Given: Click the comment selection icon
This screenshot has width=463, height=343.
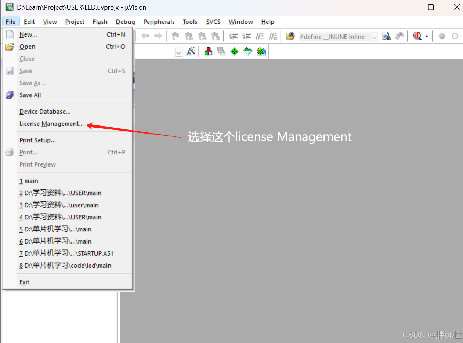Looking at the screenshot, I should click(260, 36).
